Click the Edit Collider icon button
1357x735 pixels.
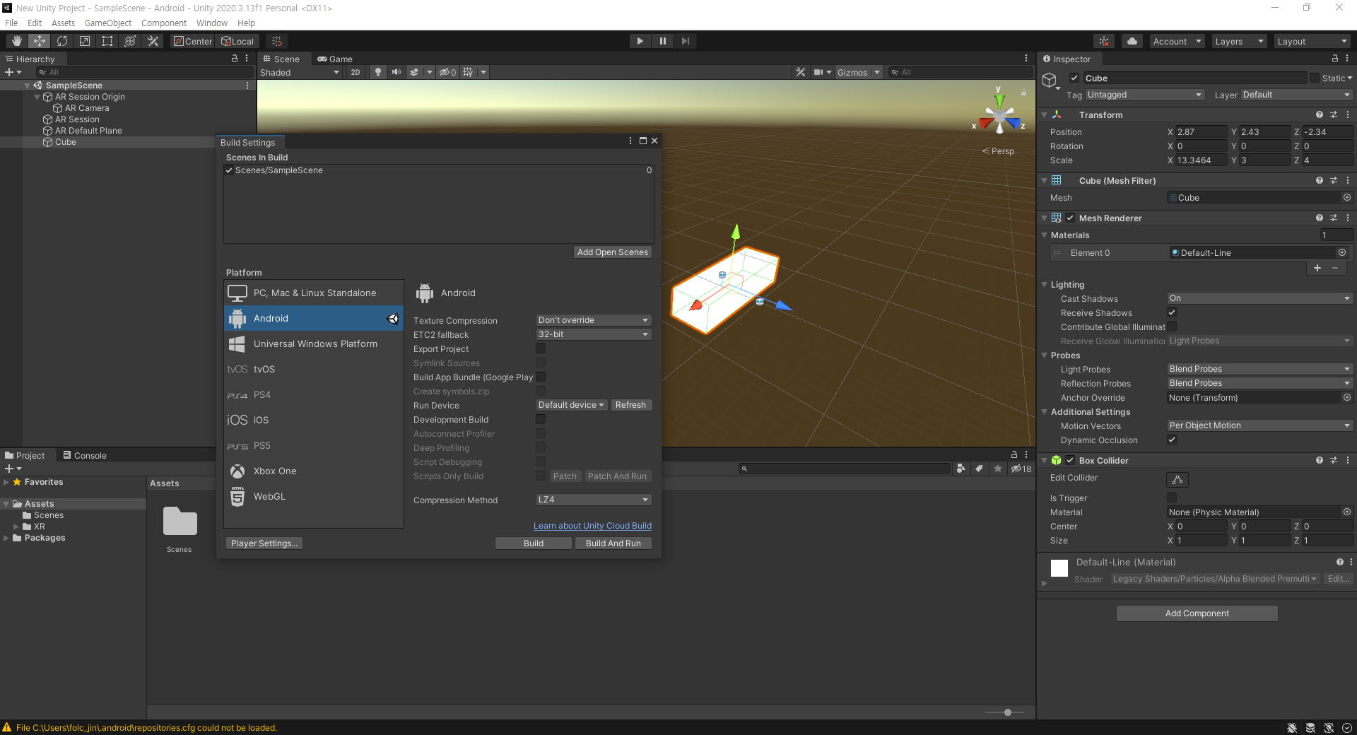point(1177,479)
